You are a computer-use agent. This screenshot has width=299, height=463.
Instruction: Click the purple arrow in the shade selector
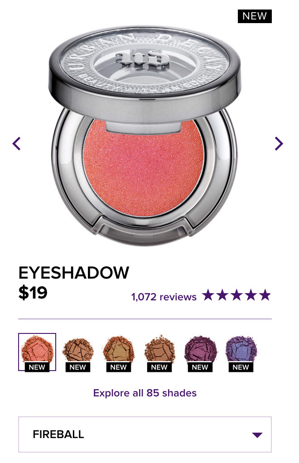257,434
